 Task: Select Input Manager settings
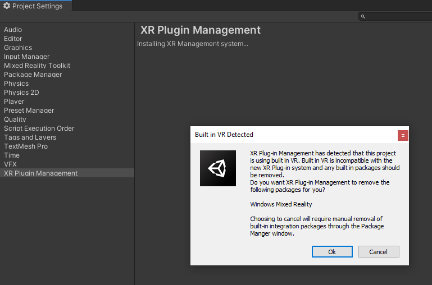click(67, 57)
